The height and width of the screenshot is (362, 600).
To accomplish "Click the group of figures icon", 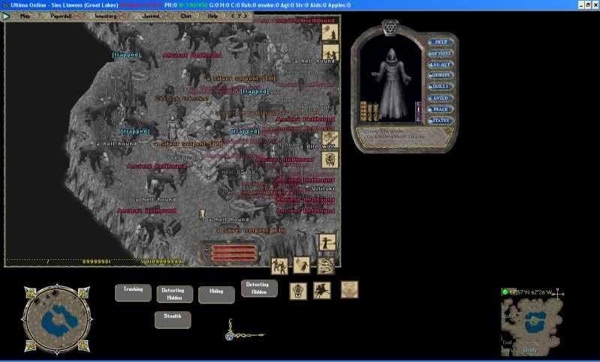I will (x=279, y=266).
